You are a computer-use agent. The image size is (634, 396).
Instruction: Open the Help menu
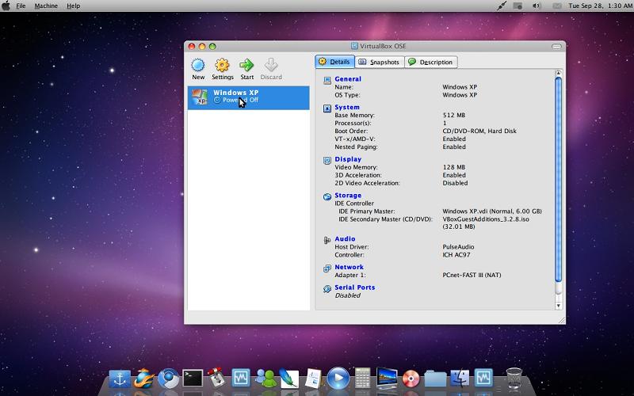pyautogui.click(x=73, y=6)
